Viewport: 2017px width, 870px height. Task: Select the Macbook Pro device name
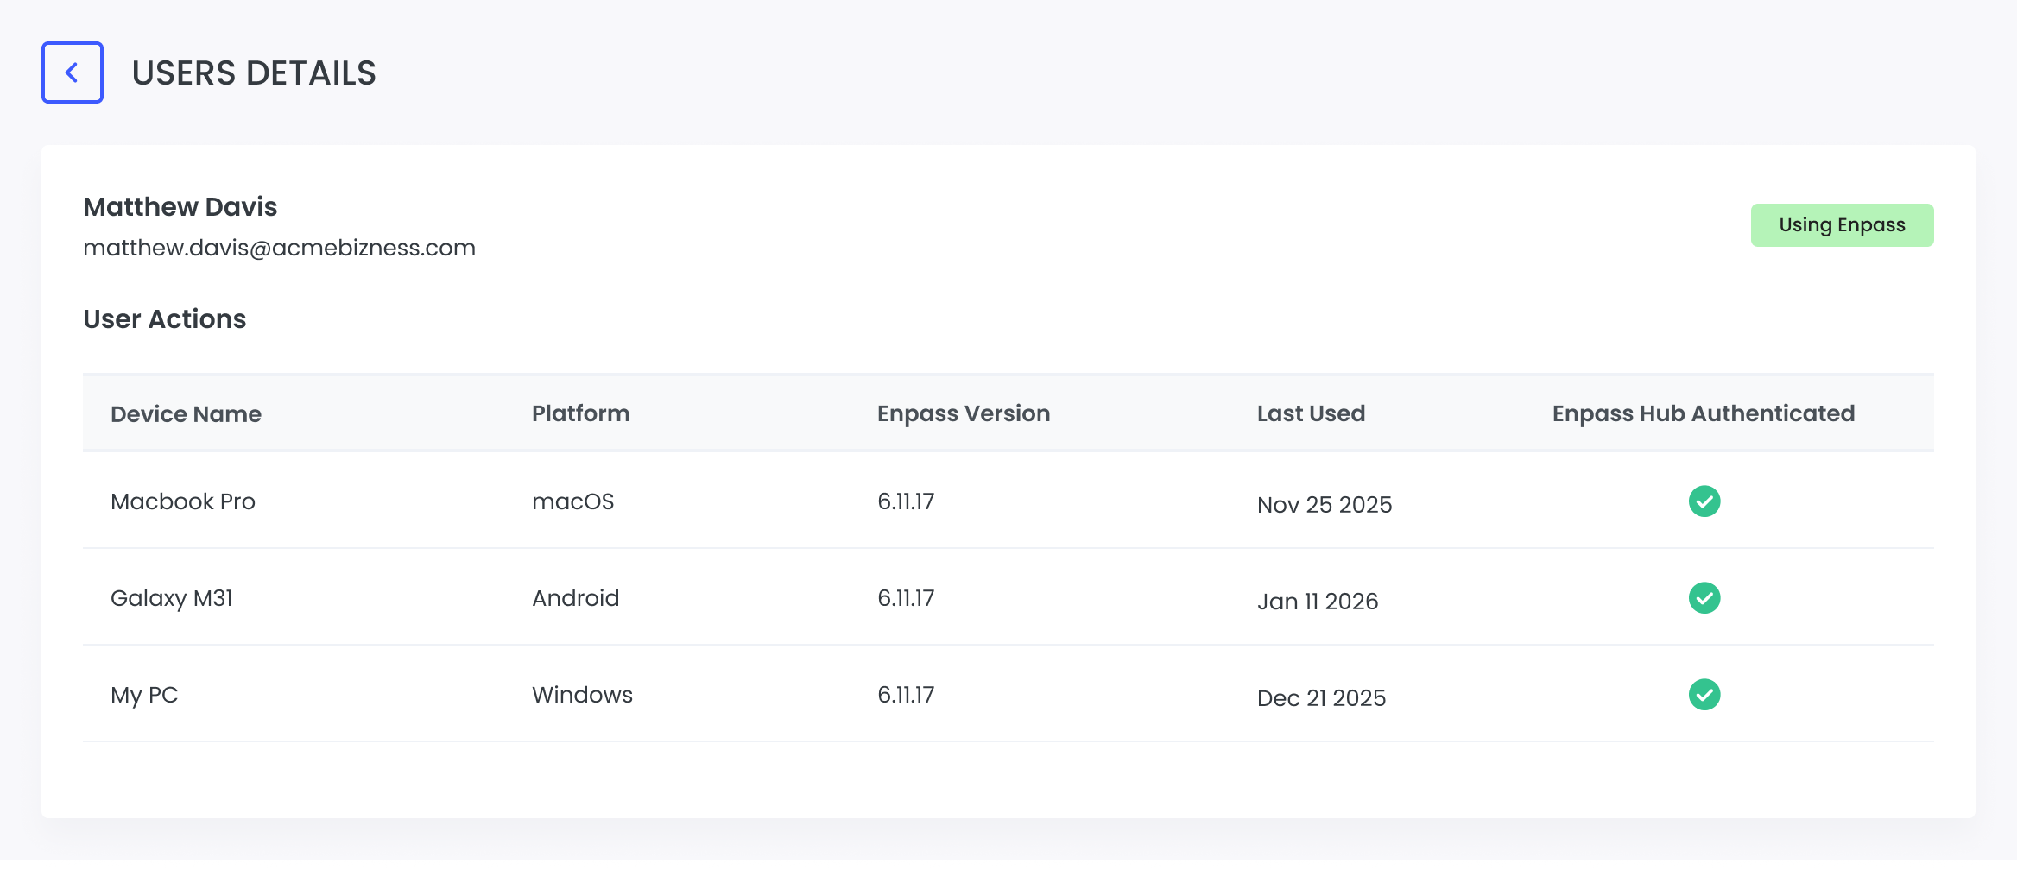[183, 501]
